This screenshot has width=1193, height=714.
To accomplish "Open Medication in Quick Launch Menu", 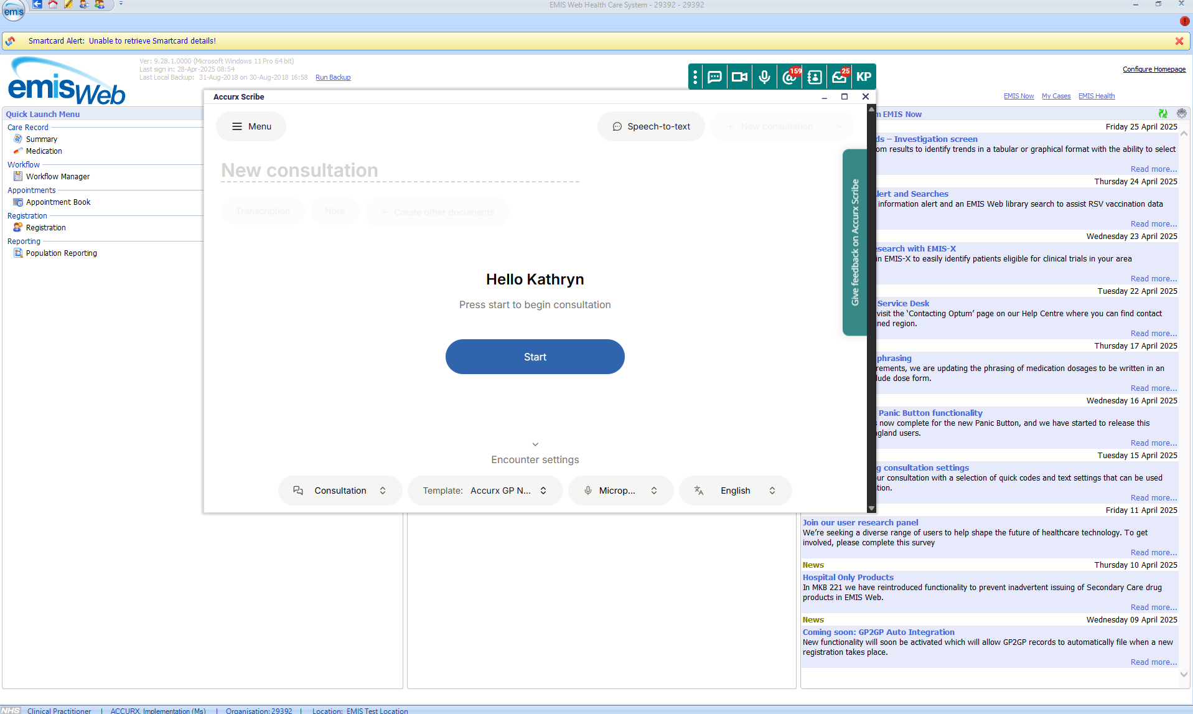I will click(44, 151).
